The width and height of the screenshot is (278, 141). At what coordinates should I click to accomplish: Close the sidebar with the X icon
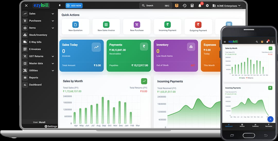26,5
